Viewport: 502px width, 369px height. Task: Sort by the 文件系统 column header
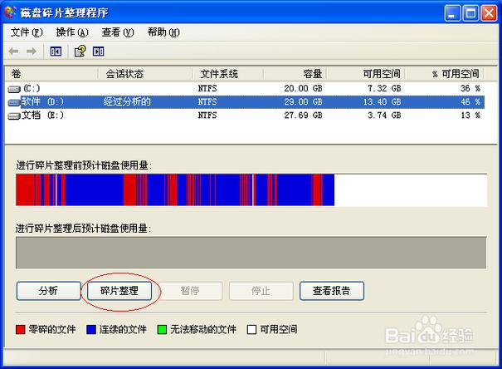pos(228,74)
